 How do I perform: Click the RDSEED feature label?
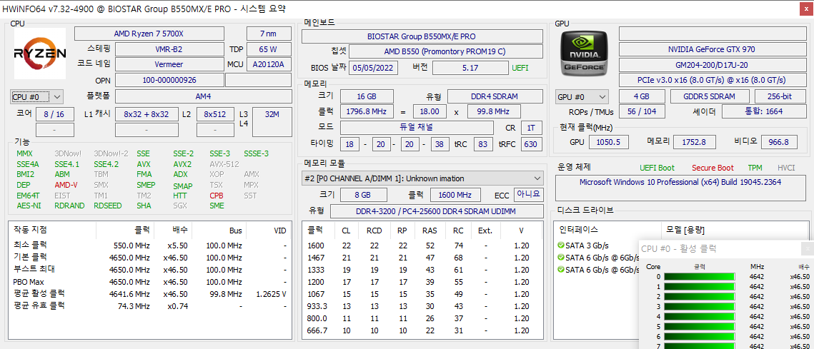click(x=107, y=206)
